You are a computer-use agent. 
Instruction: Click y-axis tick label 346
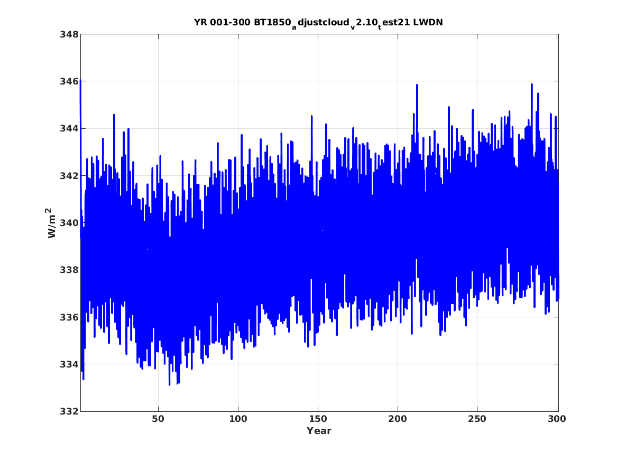[x=69, y=82]
